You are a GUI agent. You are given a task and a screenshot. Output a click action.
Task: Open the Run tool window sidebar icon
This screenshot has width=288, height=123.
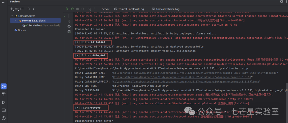3,102
